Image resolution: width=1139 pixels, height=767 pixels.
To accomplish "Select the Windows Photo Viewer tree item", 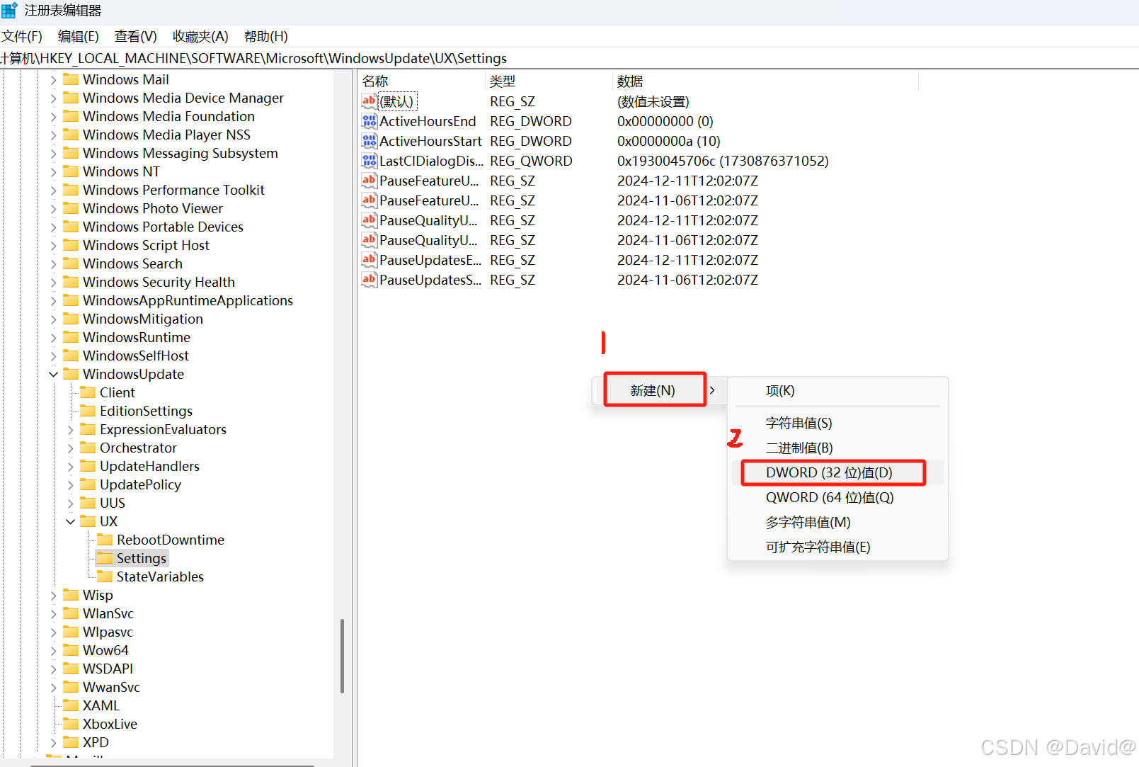I will coord(153,208).
